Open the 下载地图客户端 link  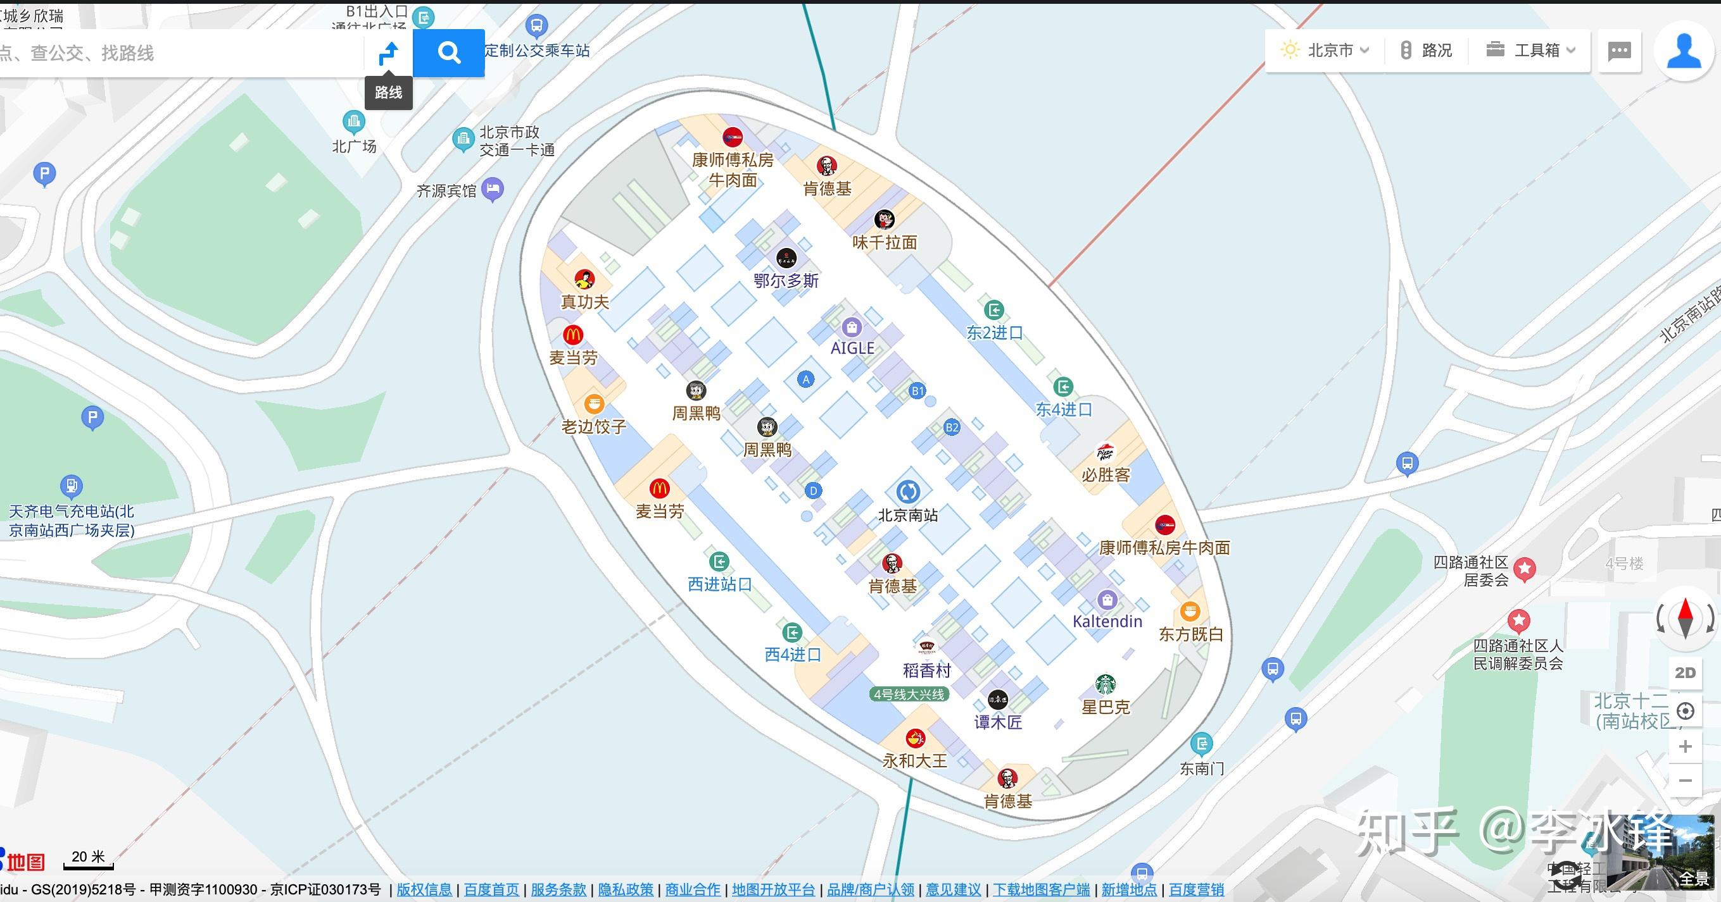point(1041,890)
